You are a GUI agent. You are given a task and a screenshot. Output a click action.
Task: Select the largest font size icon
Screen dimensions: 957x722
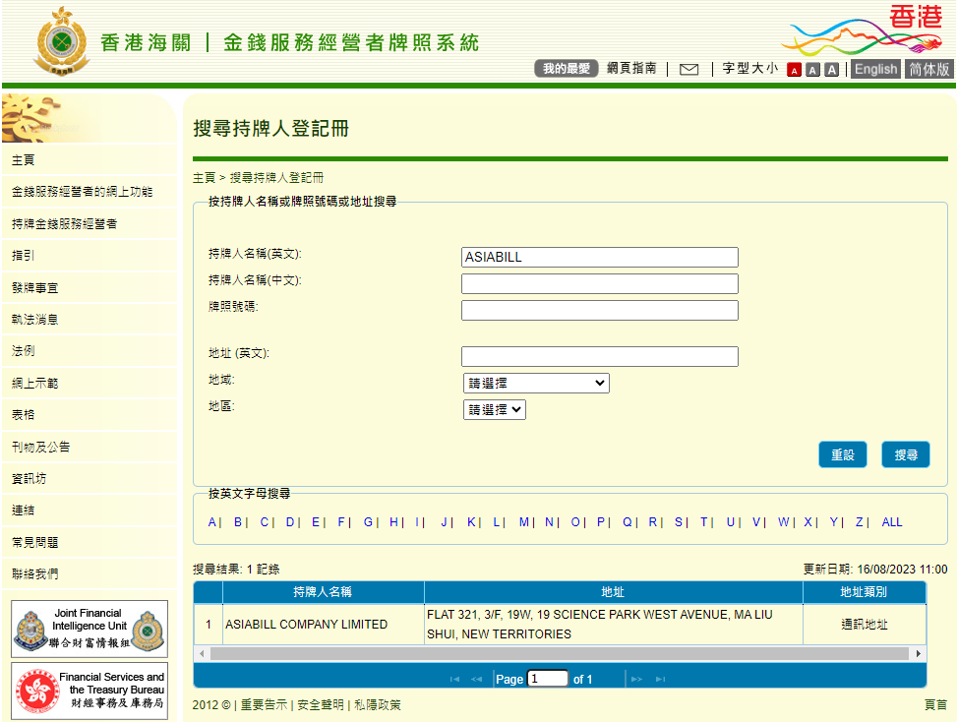tap(830, 69)
